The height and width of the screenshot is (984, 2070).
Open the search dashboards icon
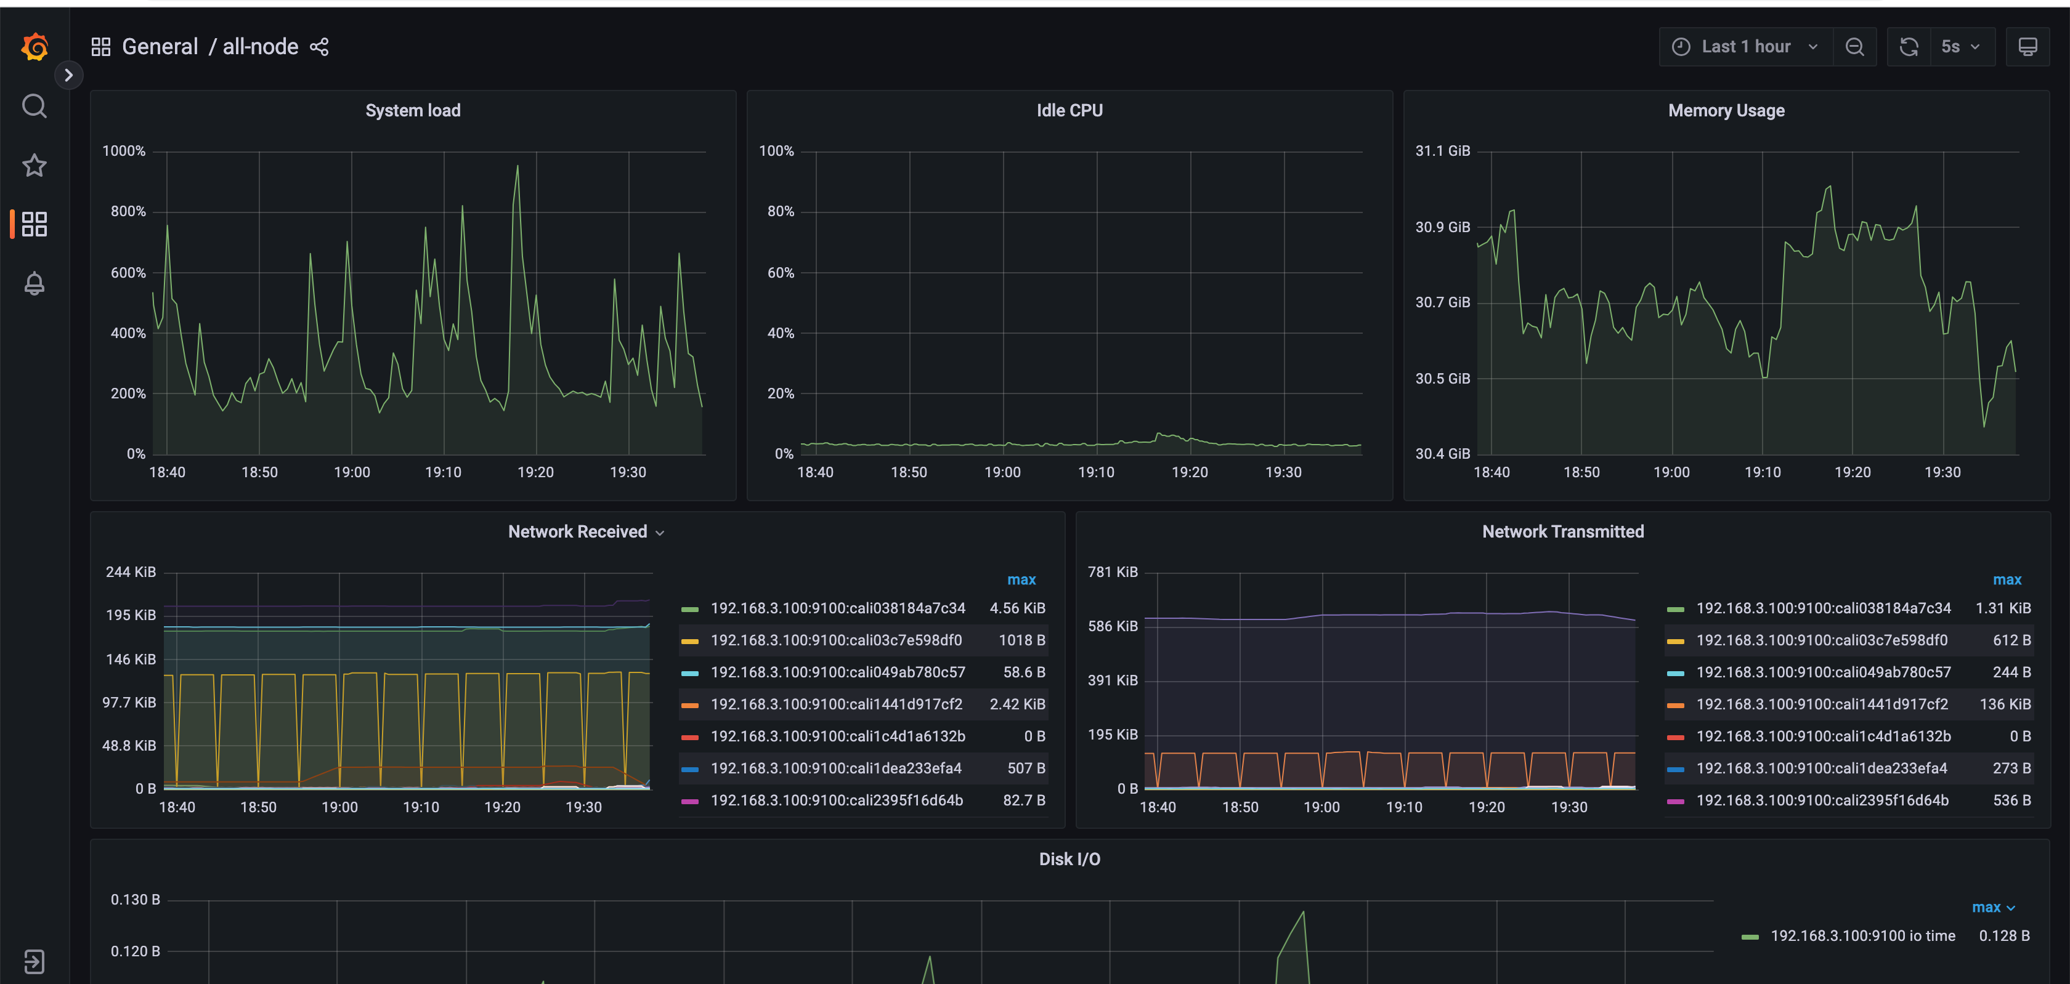coord(34,106)
